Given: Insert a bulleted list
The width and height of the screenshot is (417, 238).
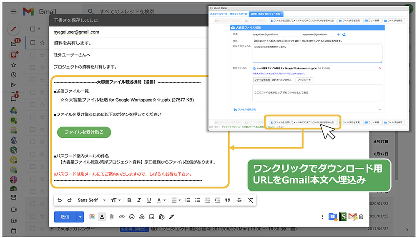Looking at the screenshot, I should (198, 200).
